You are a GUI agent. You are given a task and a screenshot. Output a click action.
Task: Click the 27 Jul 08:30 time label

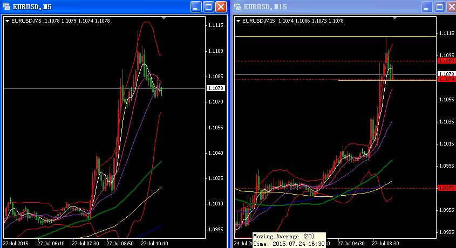tap(386, 243)
